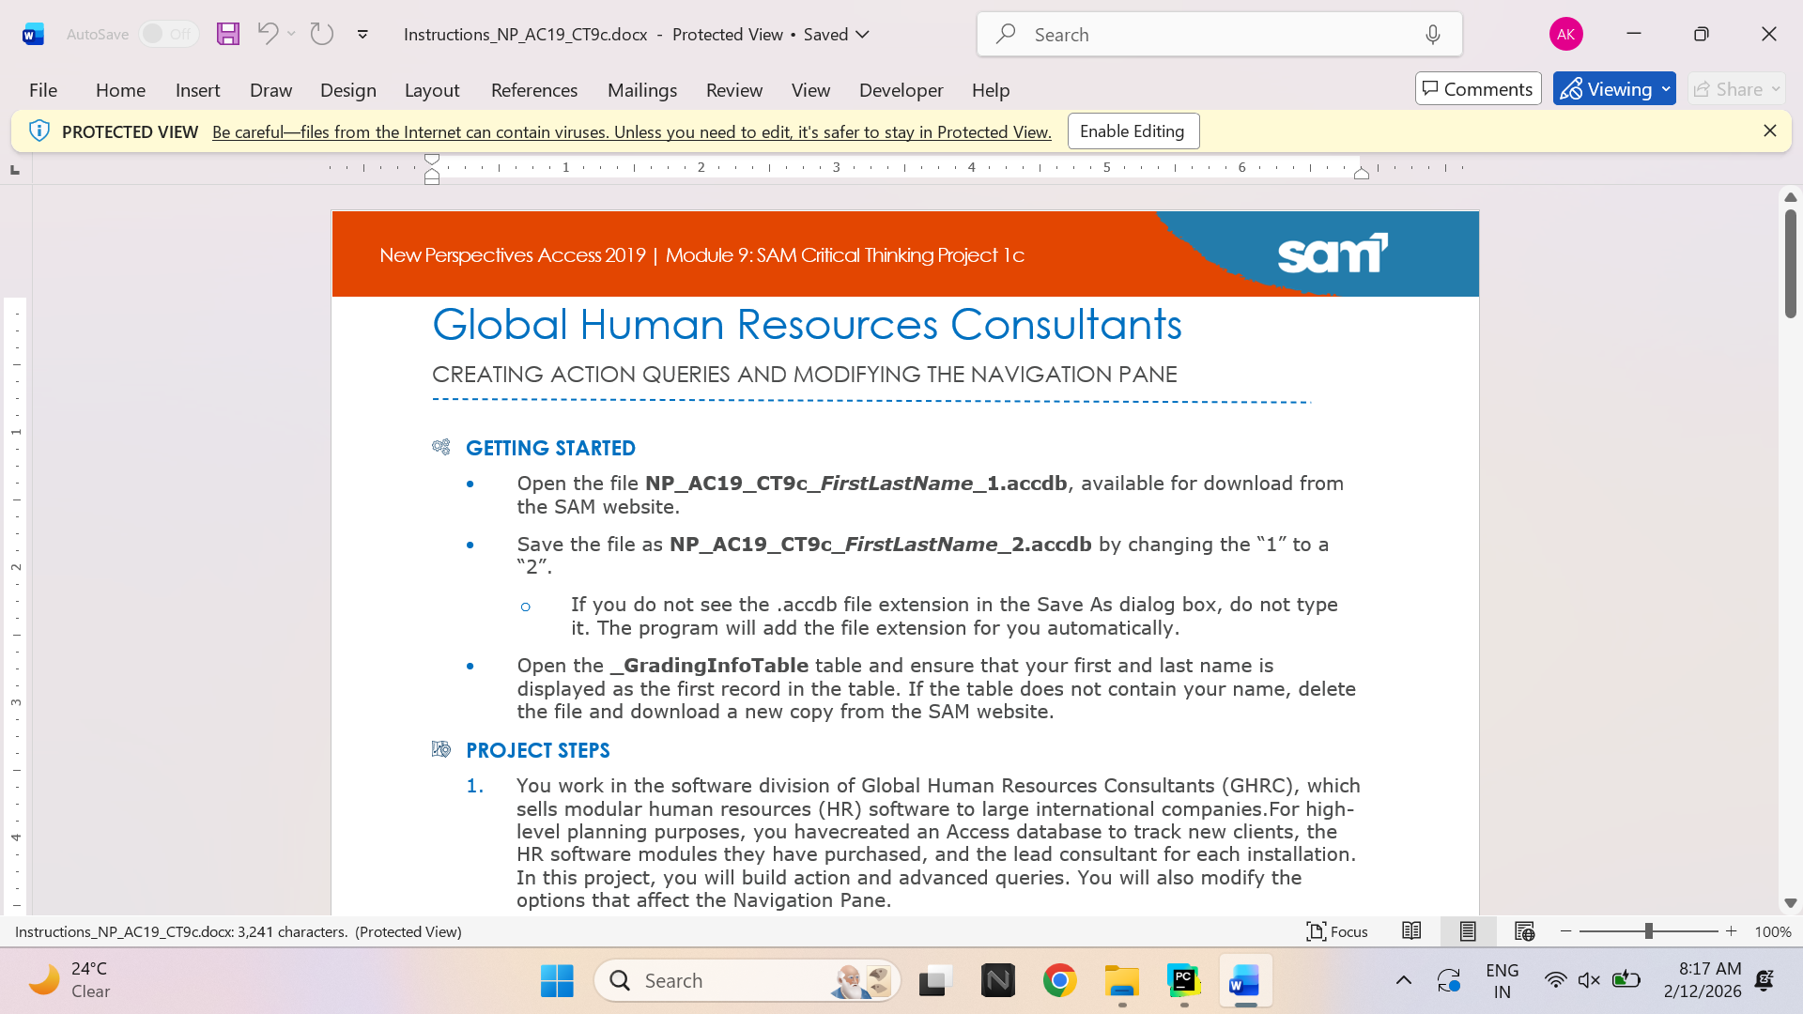Open the References ribbon tab
1803x1014 pixels.
[x=534, y=90]
